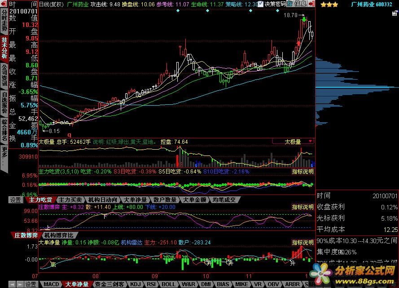Click the fourth cyan diamond marker above chart
This screenshot has width=399, height=288.
[x=277, y=11]
